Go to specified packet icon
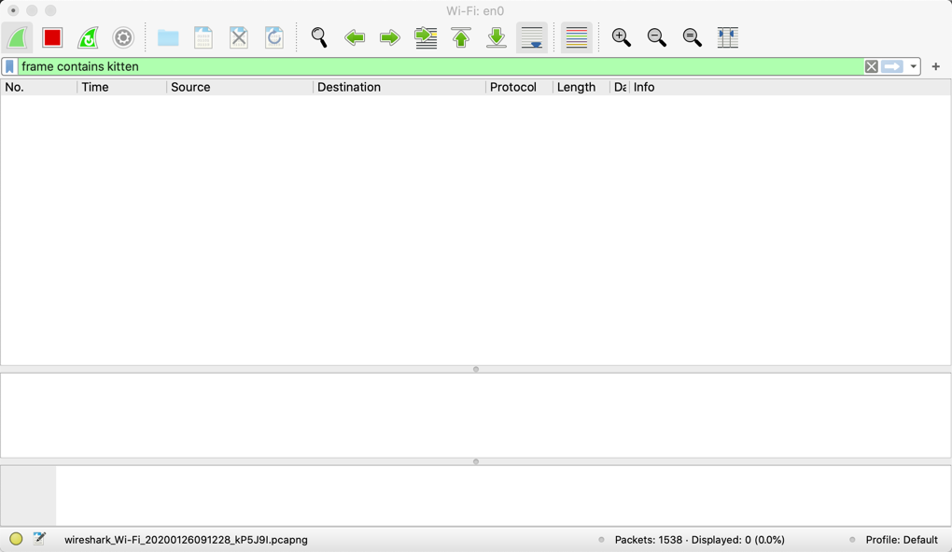This screenshot has height=552, width=952. tap(426, 37)
